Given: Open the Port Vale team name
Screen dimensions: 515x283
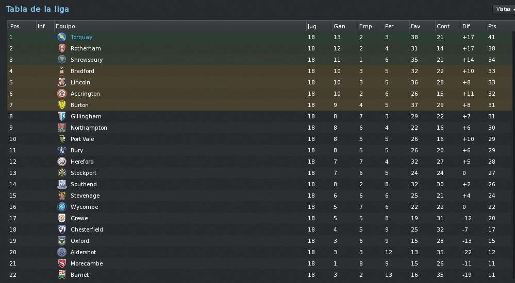Looking at the screenshot, I should click(x=82, y=139).
